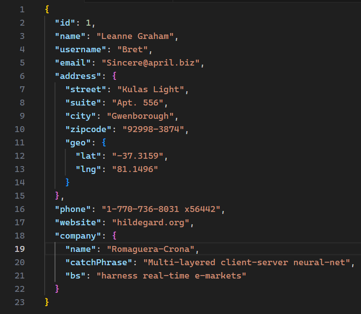Click the pink closing brace on line 22

(x=57, y=289)
